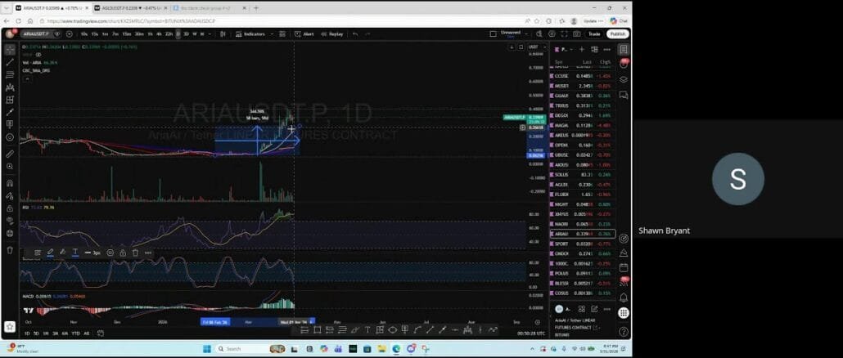Open the indicator templates grid icon

pyautogui.click(x=282, y=34)
